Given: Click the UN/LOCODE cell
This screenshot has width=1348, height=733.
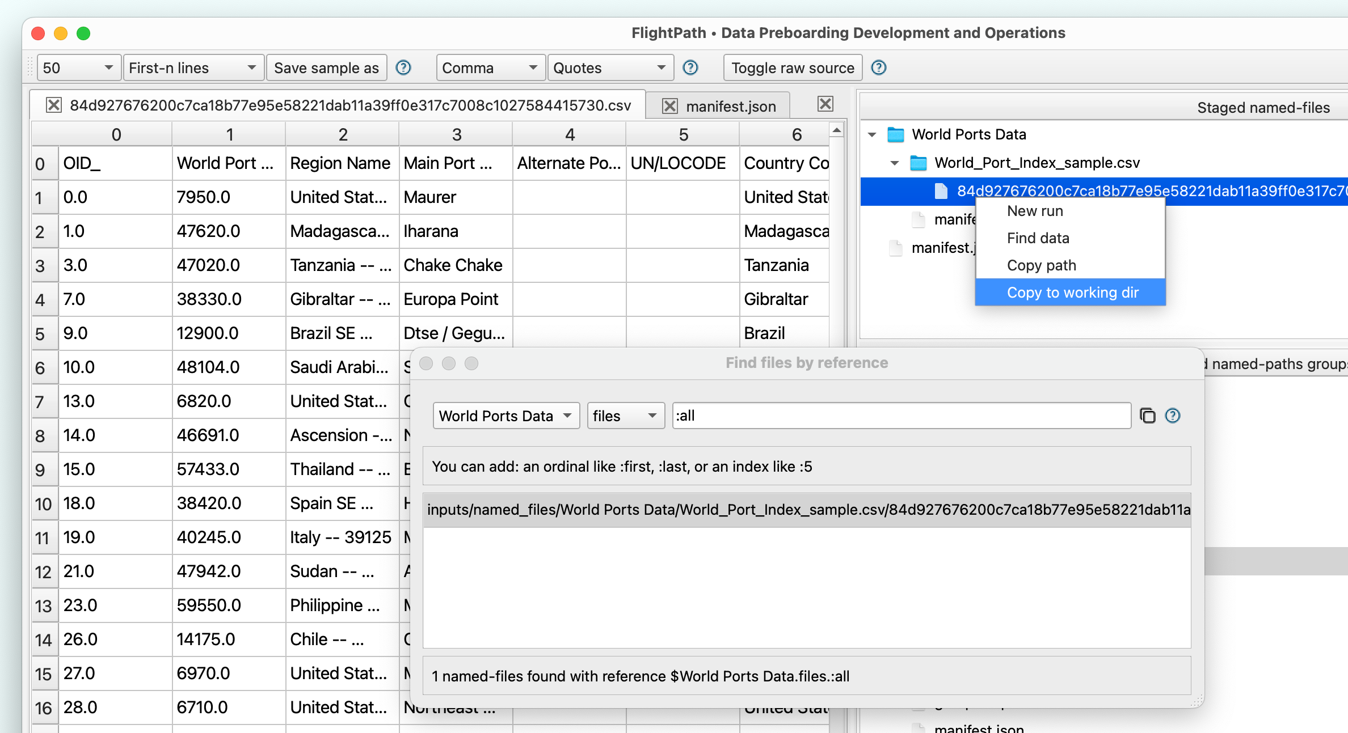Looking at the screenshot, I should 683,163.
